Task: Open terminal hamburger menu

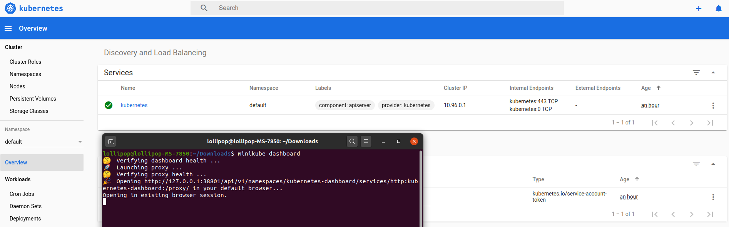Action: click(366, 141)
